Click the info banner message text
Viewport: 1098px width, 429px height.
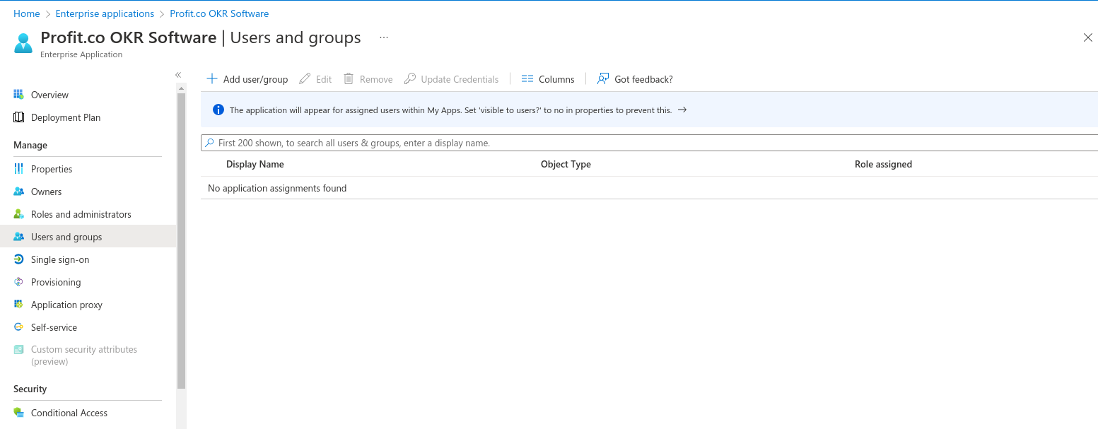pyautogui.click(x=450, y=110)
